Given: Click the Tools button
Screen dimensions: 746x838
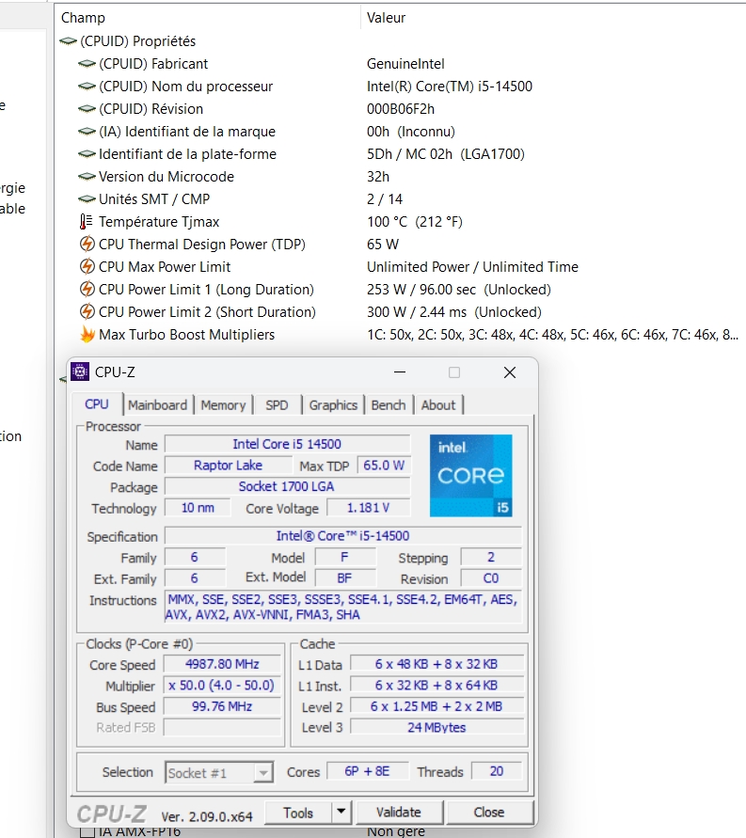Looking at the screenshot, I should (x=298, y=813).
